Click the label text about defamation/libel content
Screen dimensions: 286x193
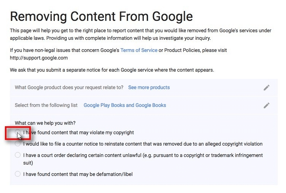[78, 174]
